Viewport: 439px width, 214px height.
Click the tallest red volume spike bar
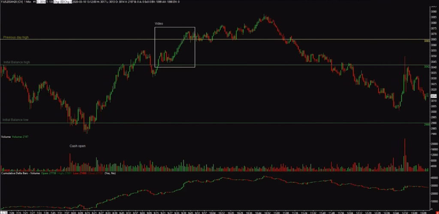(405, 155)
